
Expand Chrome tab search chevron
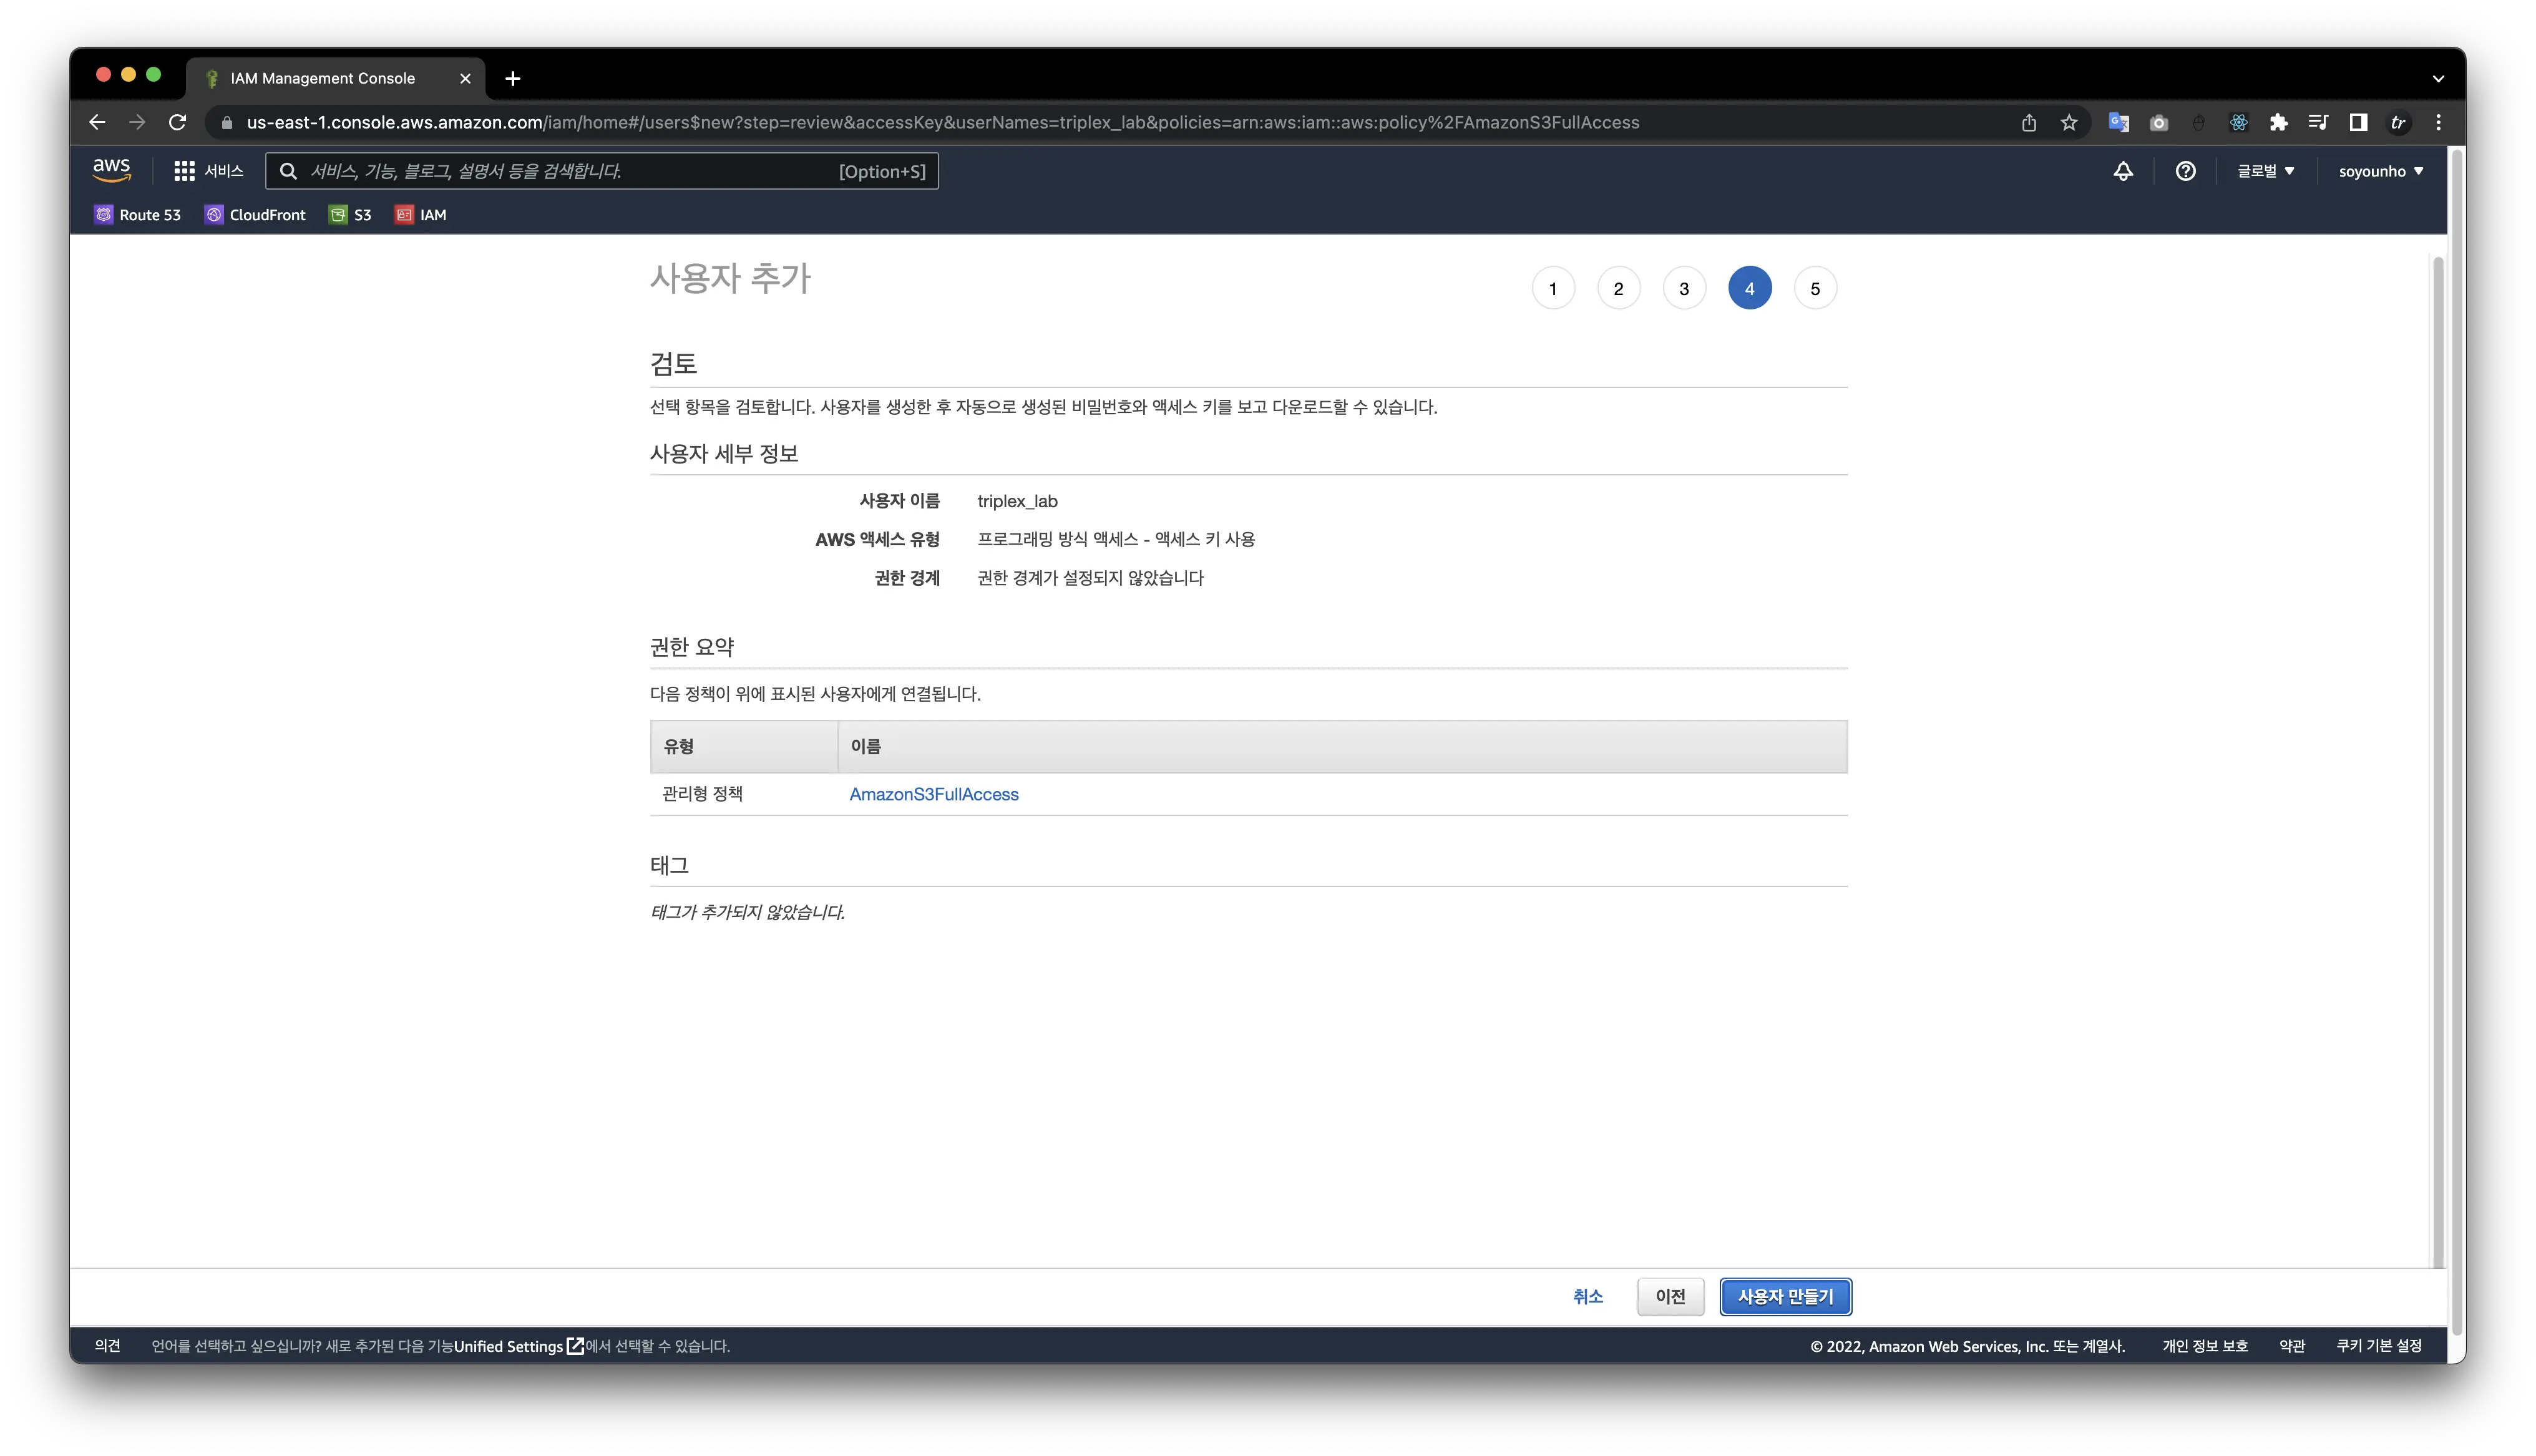(x=2438, y=78)
